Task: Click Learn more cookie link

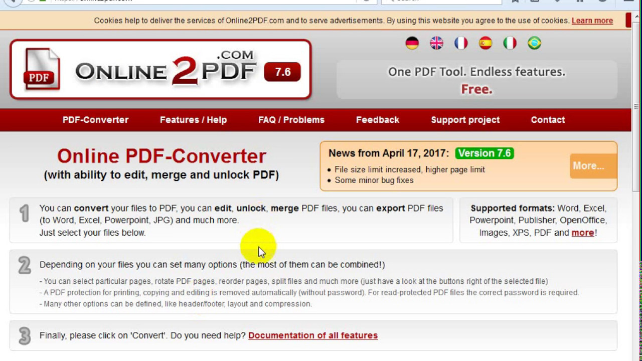Action: (592, 21)
